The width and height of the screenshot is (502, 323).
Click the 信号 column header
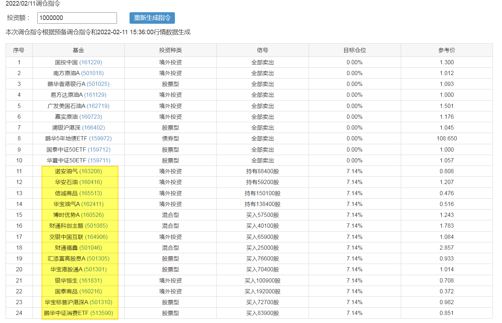coord(263,50)
